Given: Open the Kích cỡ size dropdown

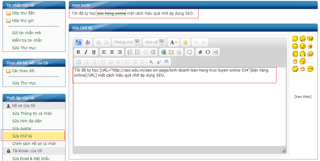Looking at the screenshot, I should pos(154,42).
